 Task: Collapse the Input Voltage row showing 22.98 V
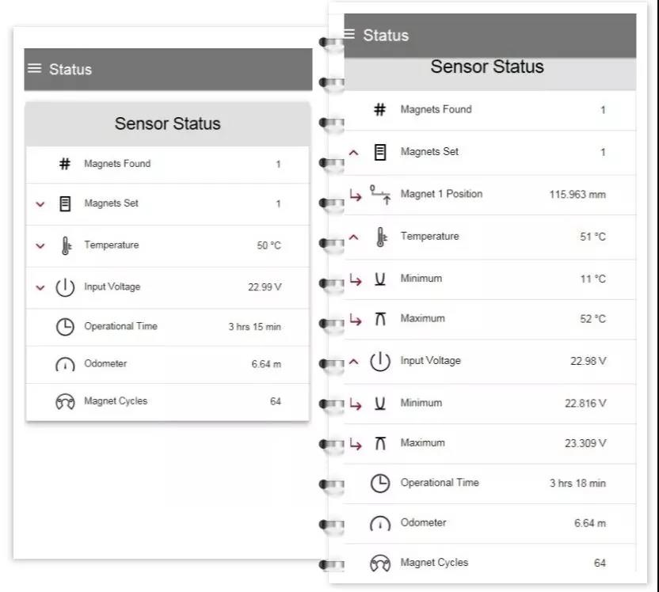click(354, 362)
